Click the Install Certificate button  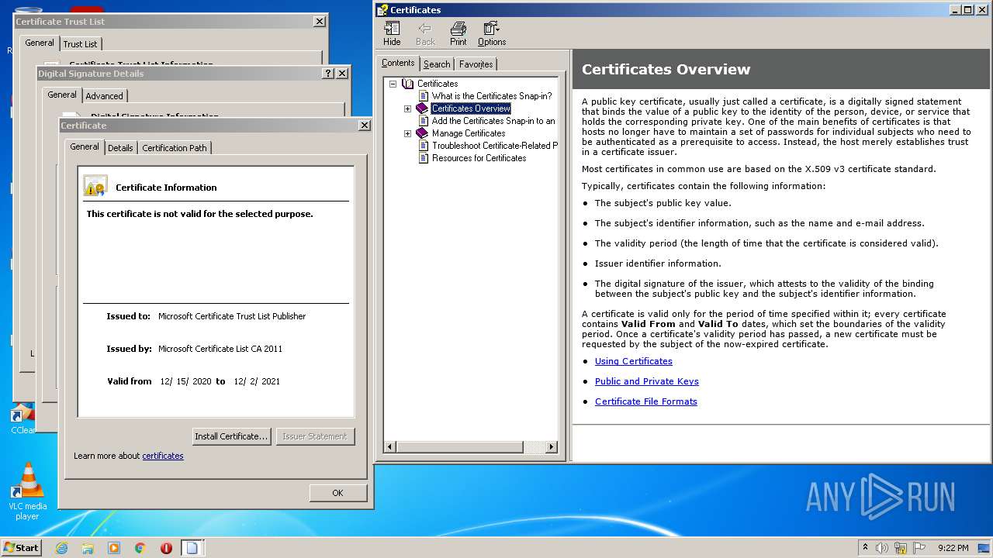pos(231,436)
